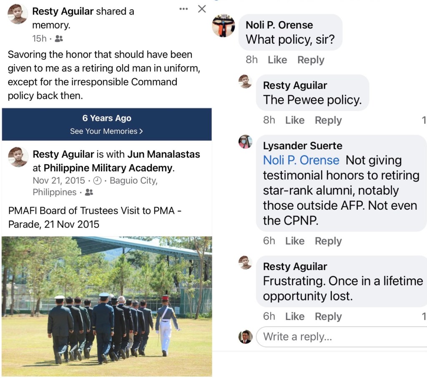Open Philippine Military Academy page link

[108, 168]
